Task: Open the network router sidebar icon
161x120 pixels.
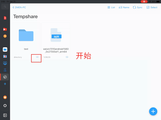Action: [x=5, y=70]
